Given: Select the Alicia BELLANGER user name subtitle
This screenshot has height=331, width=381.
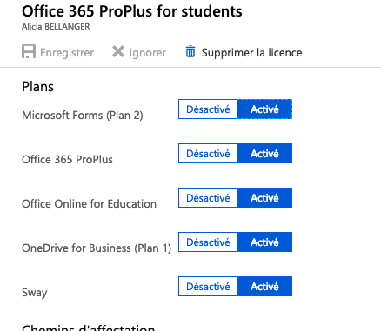Looking at the screenshot, I should point(56,27).
